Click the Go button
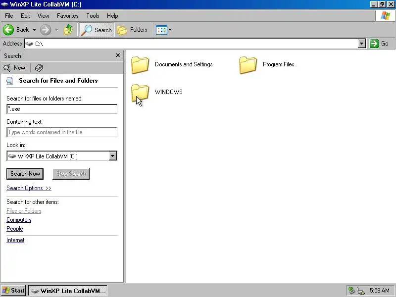This screenshot has height=297, width=396. pos(379,44)
